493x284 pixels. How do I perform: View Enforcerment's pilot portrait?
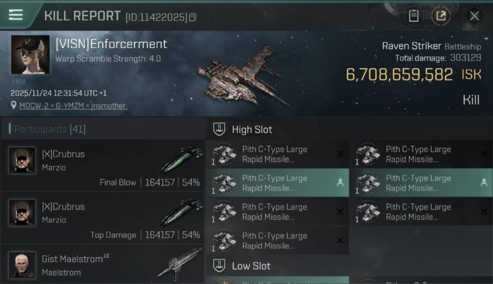(x=30, y=55)
